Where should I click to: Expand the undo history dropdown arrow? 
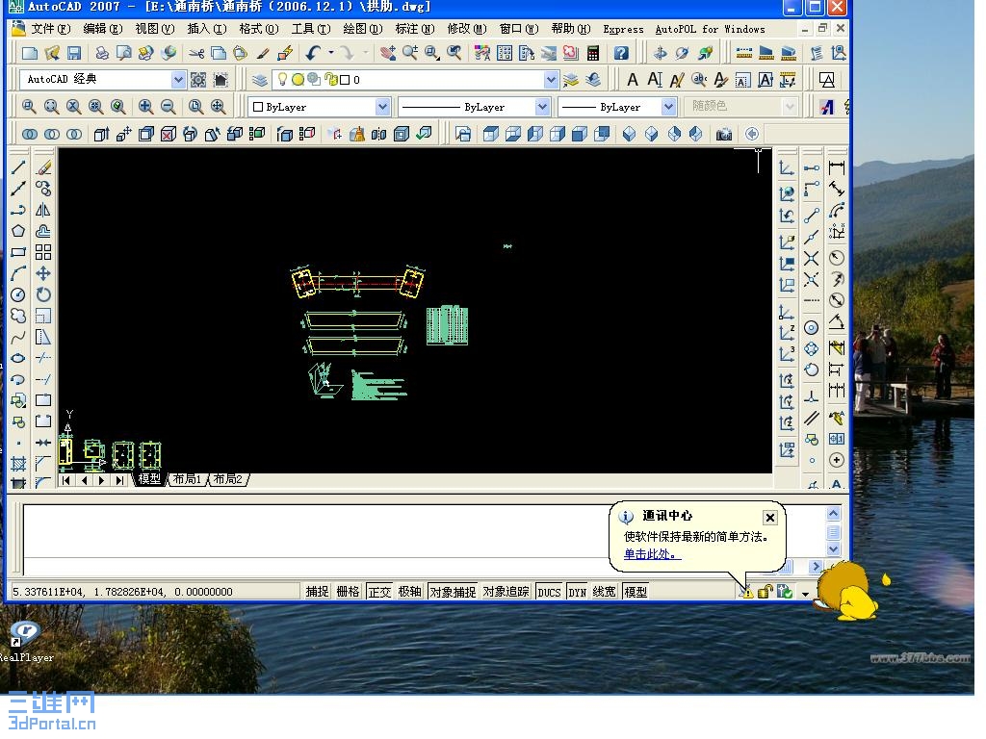tap(330, 53)
